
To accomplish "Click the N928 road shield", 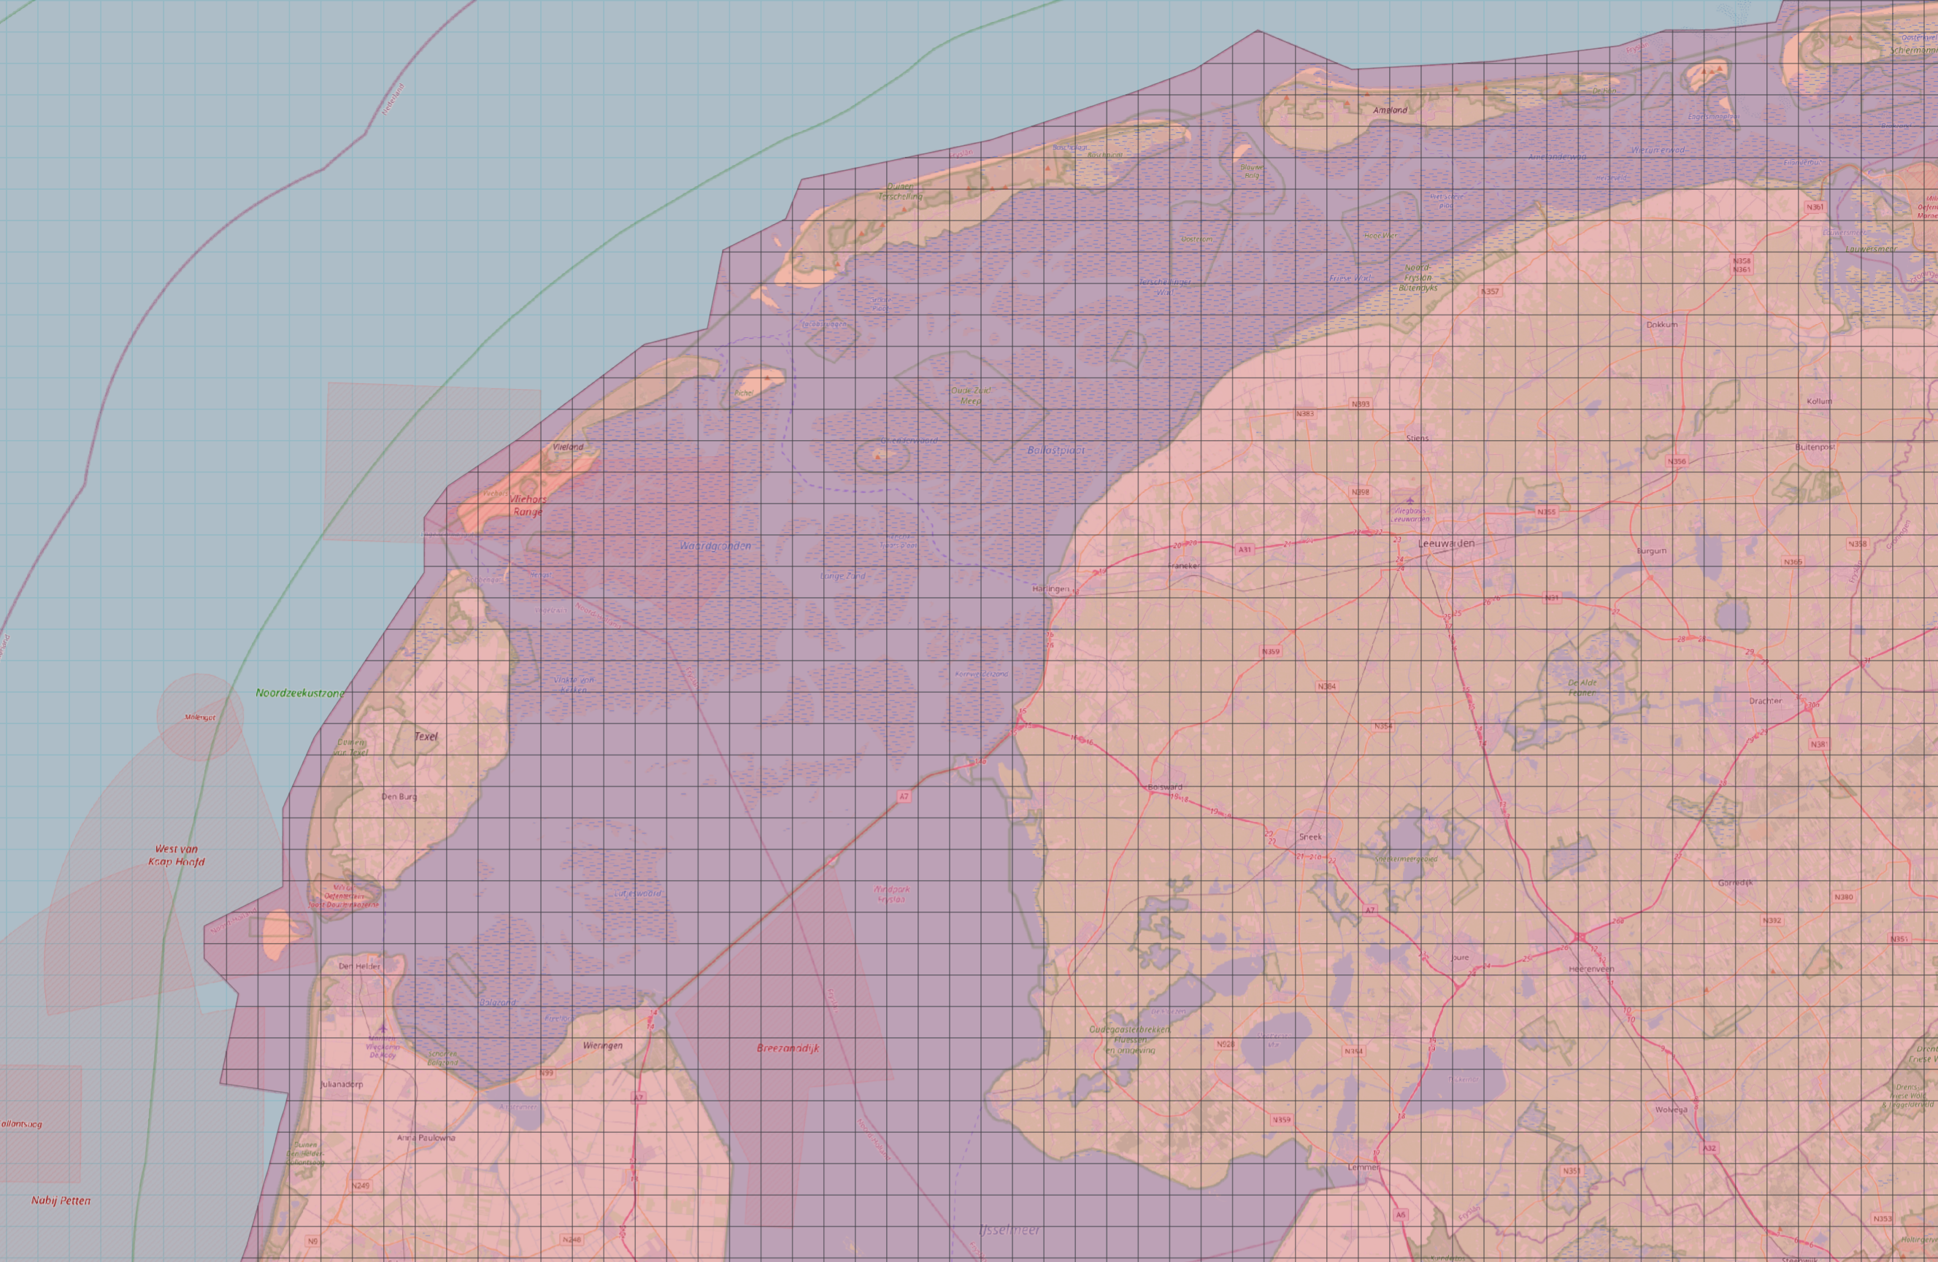I will [1226, 1044].
